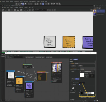Select the Octane MultiTexture material thumbnail

tap(95, 11)
